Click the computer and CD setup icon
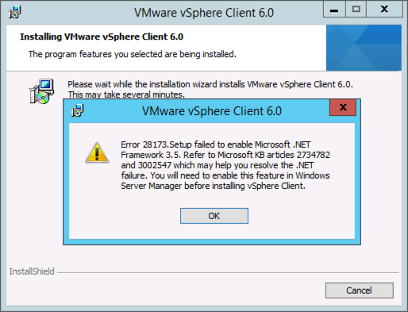This screenshot has height=312, width=408. (42, 91)
